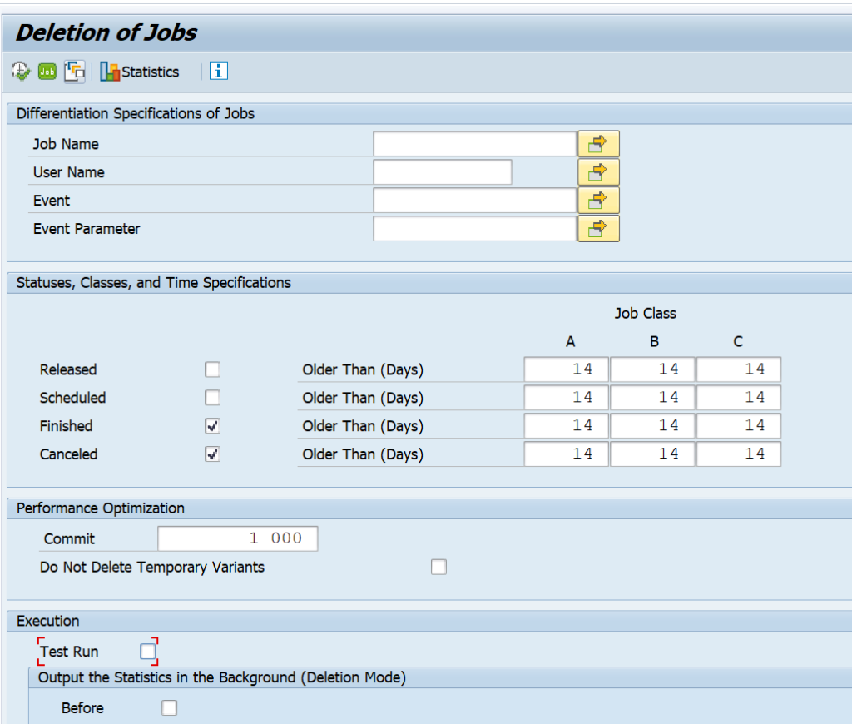This screenshot has height=724, width=852.
Task: Check the Before statistics checkbox
Action: click(x=170, y=707)
